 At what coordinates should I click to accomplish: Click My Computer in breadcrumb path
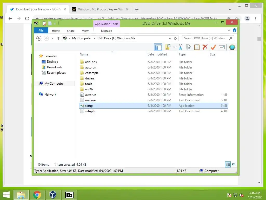point(82,38)
